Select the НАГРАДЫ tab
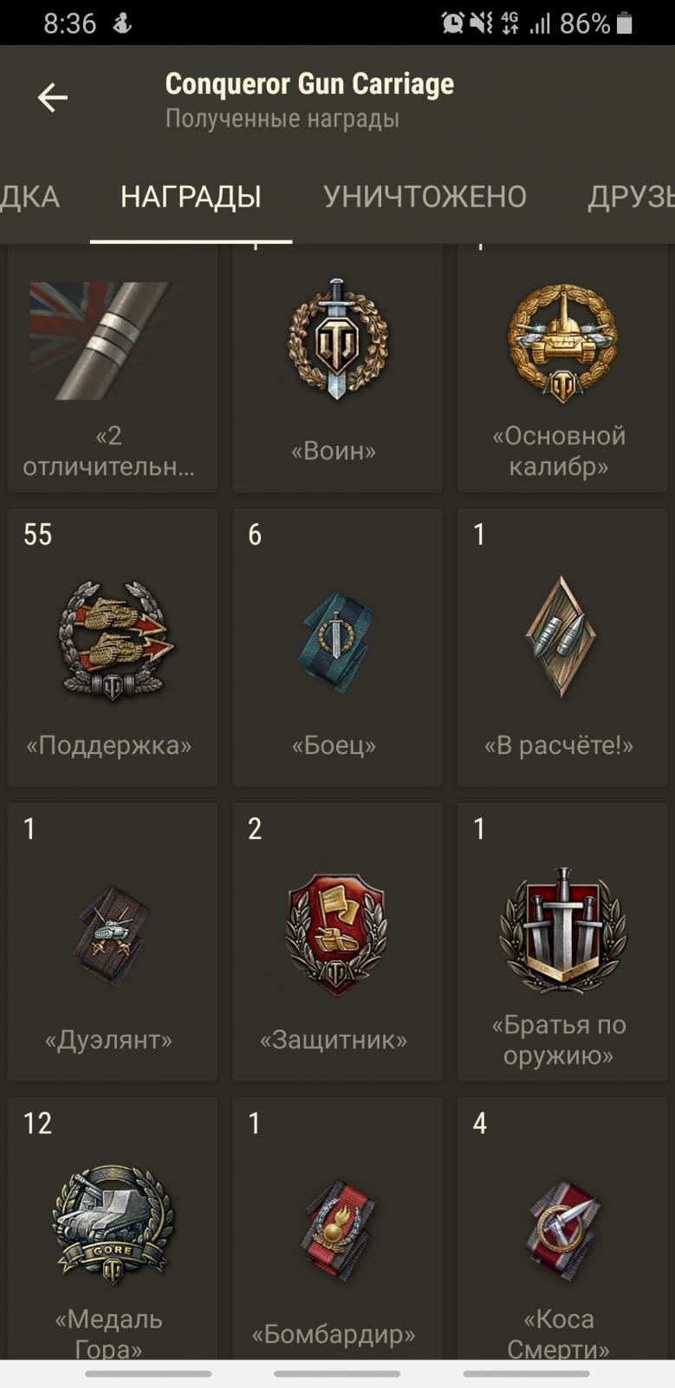The height and width of the screenshot is (1388, 675). 191,197
